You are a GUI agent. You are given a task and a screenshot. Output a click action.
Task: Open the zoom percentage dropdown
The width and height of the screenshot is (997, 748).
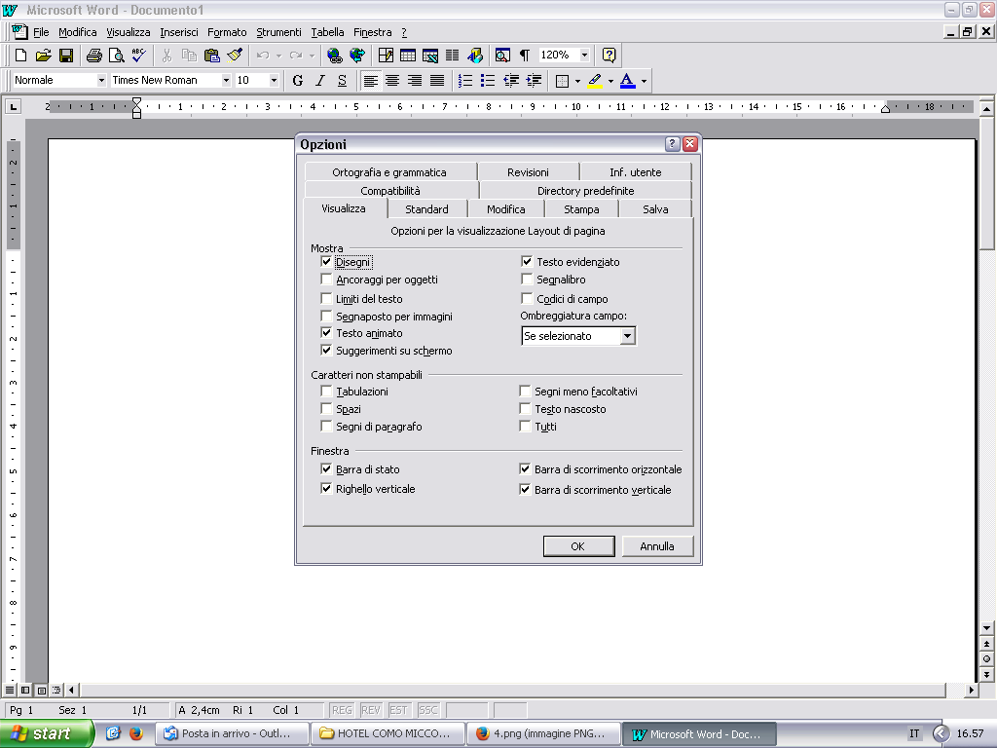(584, 56)
